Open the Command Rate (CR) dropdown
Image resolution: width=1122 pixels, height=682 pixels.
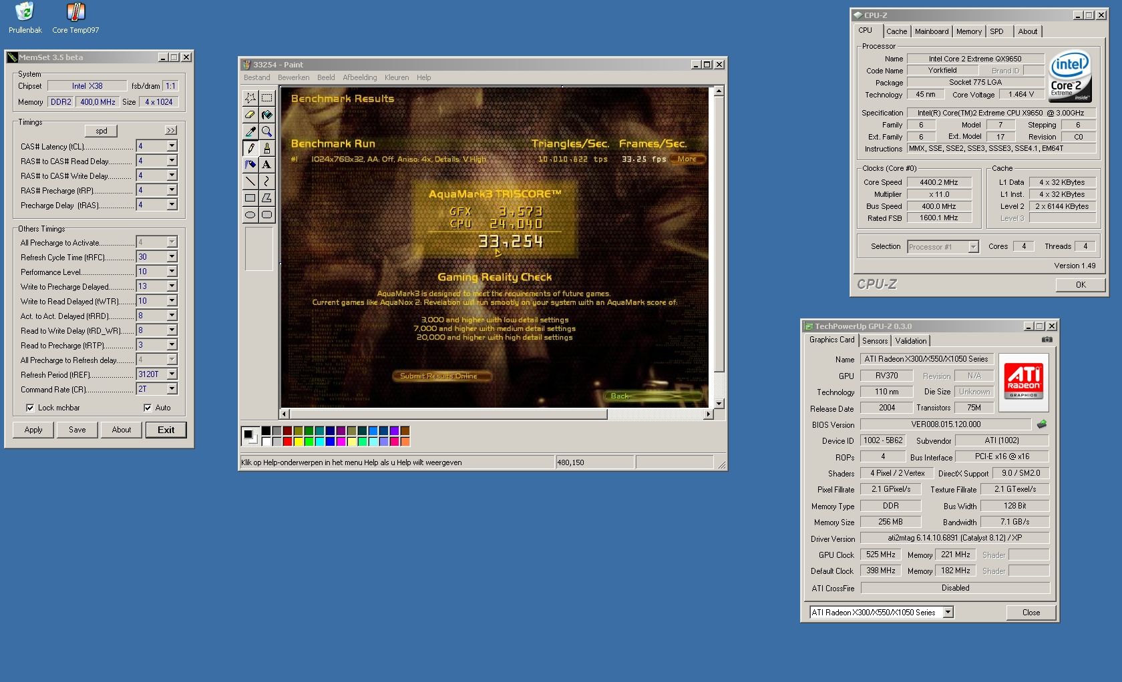coord(172,389)
